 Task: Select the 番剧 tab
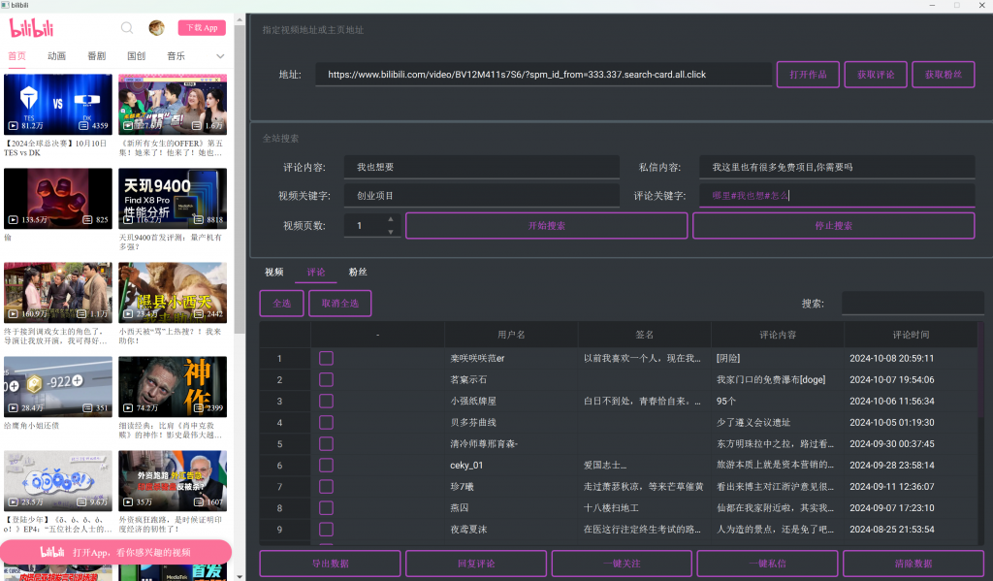coord(96,55)
